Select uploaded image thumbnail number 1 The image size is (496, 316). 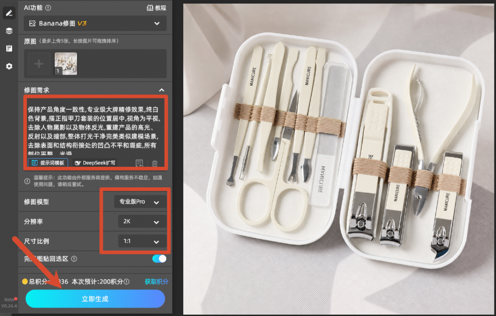66,63
